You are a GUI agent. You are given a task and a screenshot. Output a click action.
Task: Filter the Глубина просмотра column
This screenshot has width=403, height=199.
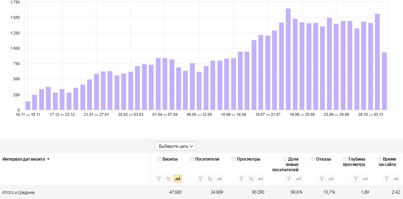tap(356, 179)
